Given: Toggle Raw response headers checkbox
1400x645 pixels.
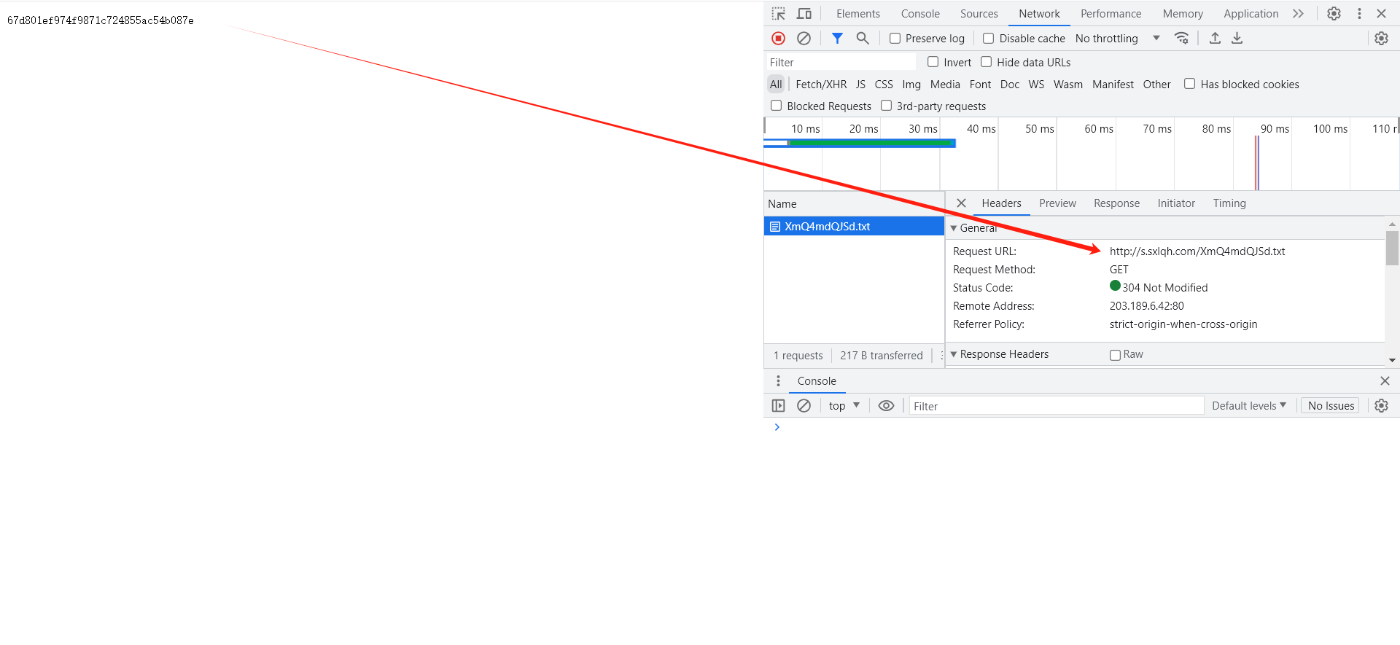Looking at the screenshot, I should pyautogui.click(x=1115, y=355).
